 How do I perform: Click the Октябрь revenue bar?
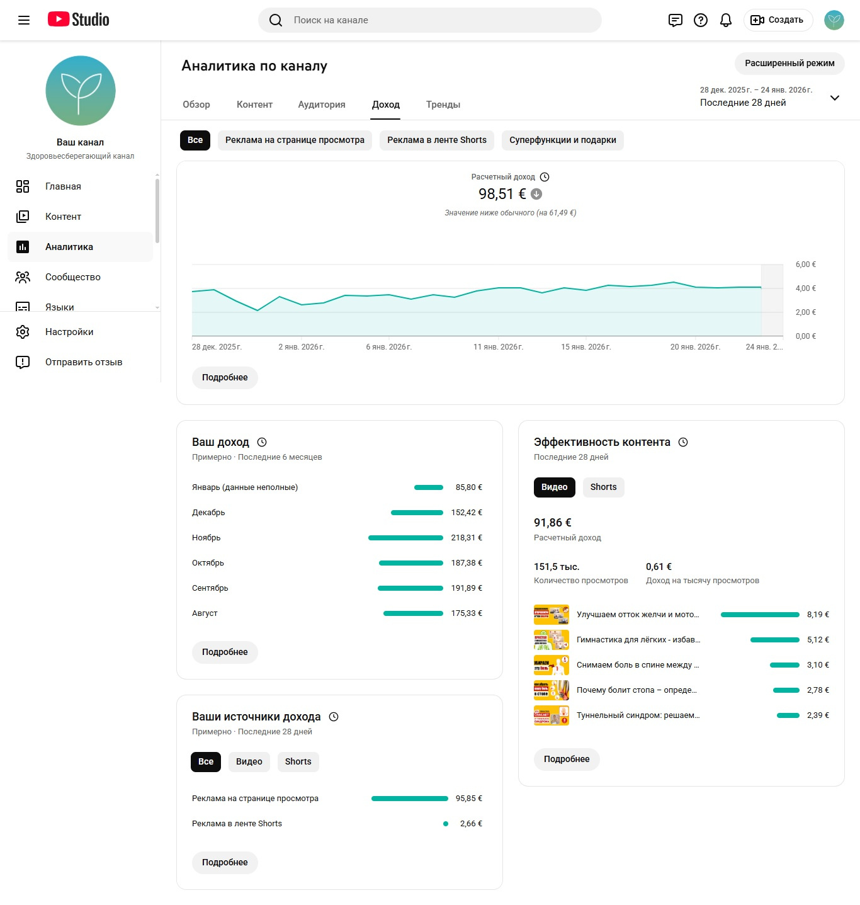[x=411, y=563]
